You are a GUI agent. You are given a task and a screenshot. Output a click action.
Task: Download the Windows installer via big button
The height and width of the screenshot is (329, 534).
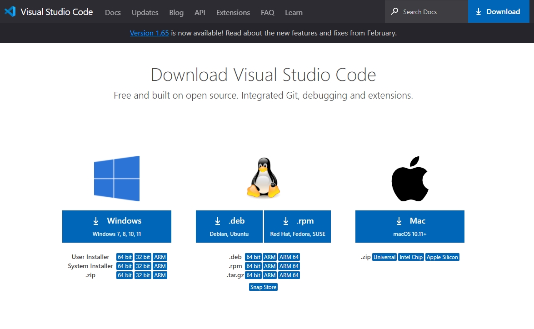click(117, 226)
